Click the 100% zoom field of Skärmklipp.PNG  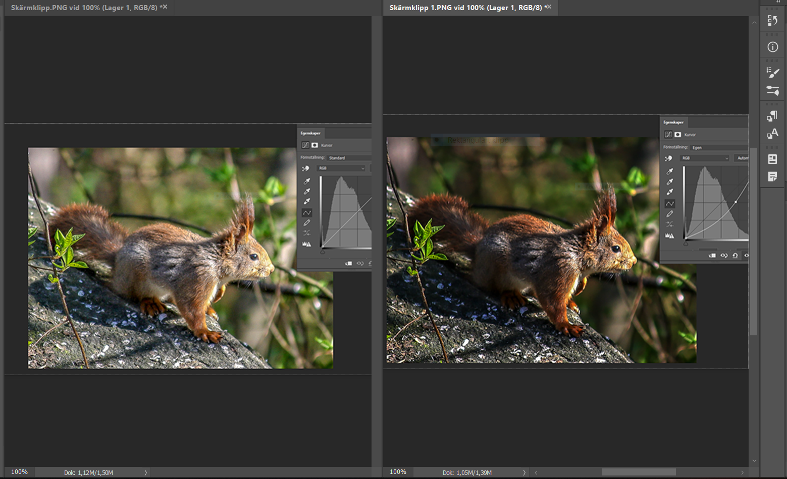click(x=19, y=472)
